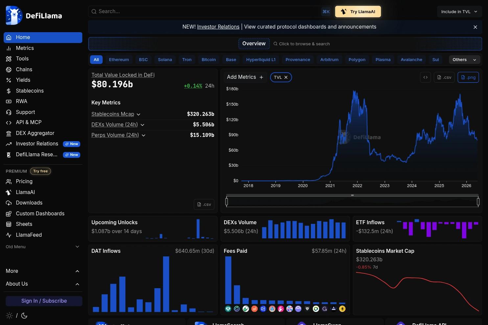This screenshot has height=325, width=488.
Task: Click the chart range slider left handle
Action: click(226, 202)
